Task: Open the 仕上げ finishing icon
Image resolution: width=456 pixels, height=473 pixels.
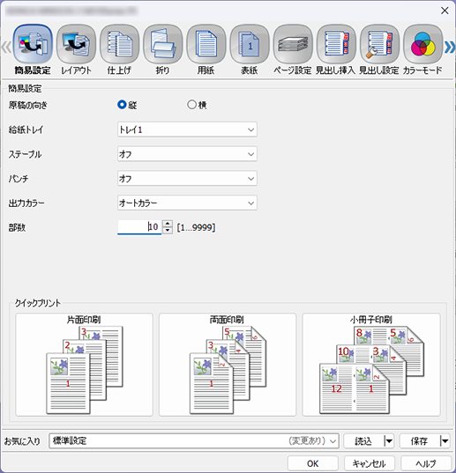Action: pos(120,44)
